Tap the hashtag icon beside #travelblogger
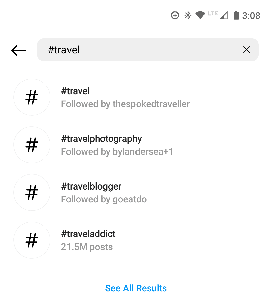This screenshot has height=307, width=272. click(x=32, y=193)
